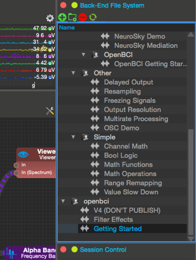Click the scrollbar up arrow

[191, 34]
